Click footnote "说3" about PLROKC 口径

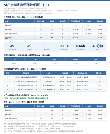pos(32,129)
